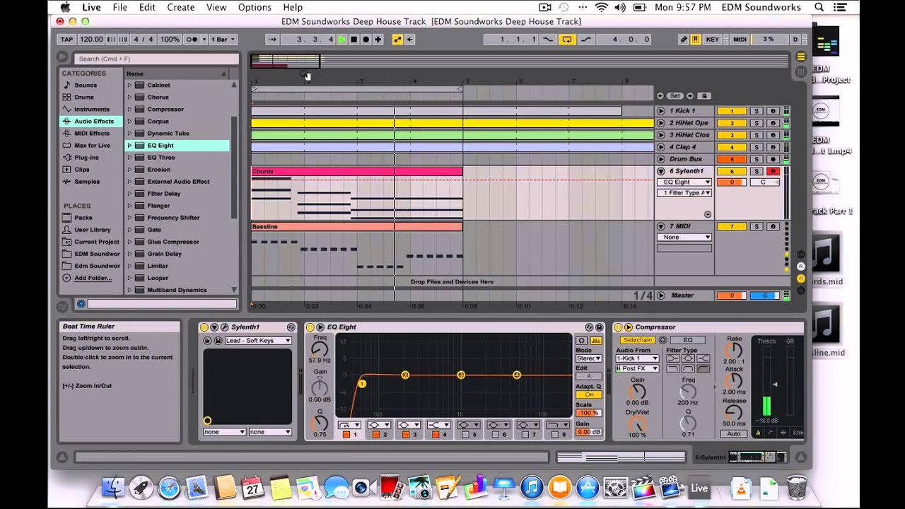The width and height of the screenshot is (905, 509).
Task: Select Drums category in browser
Action: pyautogui.click(x=83, y=97)
